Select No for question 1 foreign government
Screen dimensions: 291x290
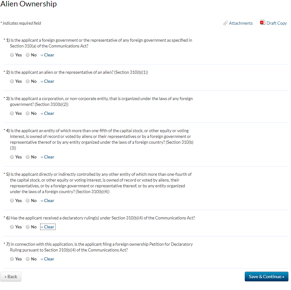(x=28, y=55)
